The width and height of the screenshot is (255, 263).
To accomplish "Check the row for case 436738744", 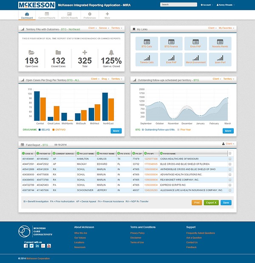I will tap(230, 190).
